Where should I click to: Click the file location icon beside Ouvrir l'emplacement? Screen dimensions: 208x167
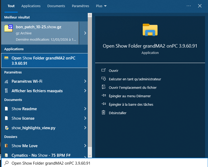[103, 87]
